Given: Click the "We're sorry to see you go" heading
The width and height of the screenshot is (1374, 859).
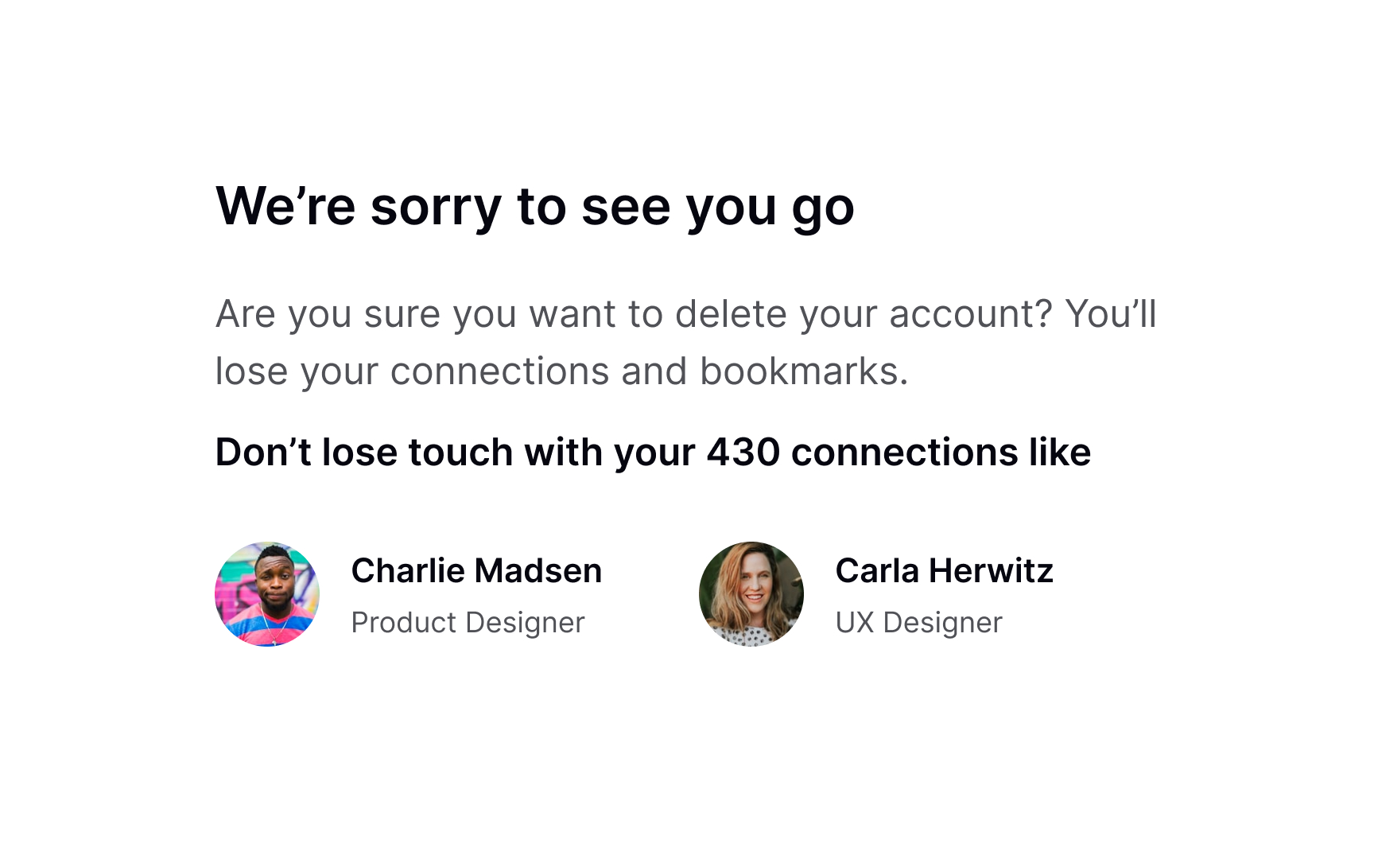Looking at the screenshot, I should tap(534, 207).
